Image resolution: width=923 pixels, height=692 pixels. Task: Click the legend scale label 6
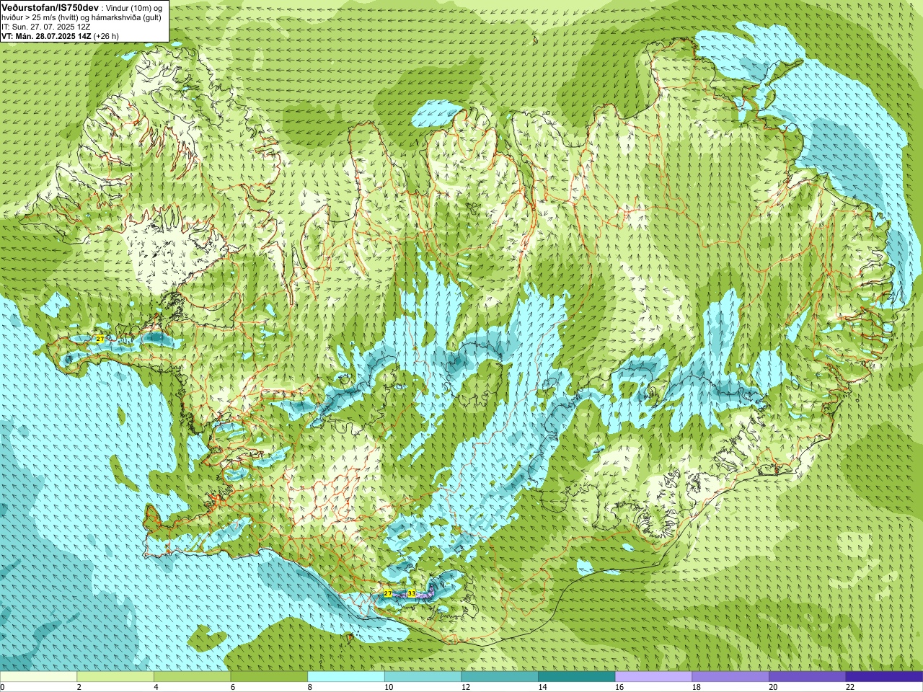[232, 687]
